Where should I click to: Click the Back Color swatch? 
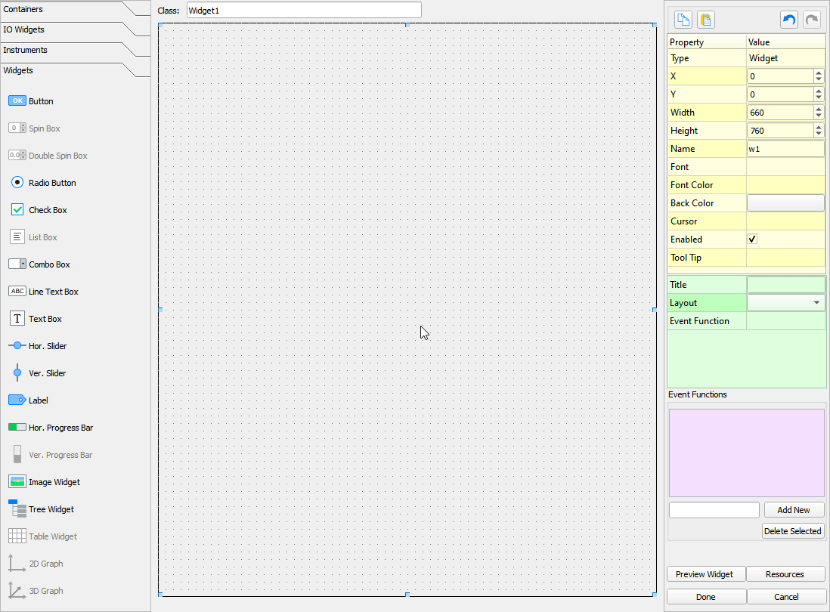click(785, 202)
